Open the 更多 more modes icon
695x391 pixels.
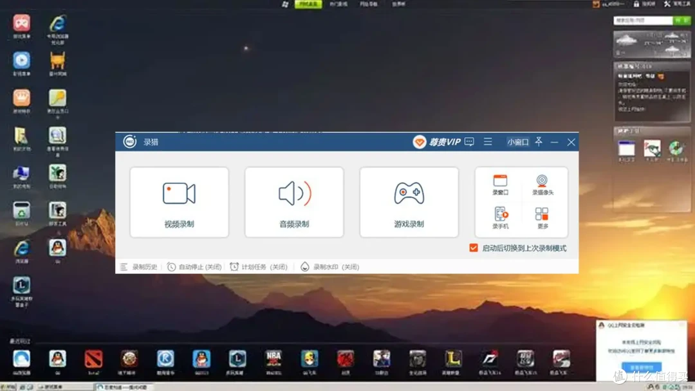point(542,218)
